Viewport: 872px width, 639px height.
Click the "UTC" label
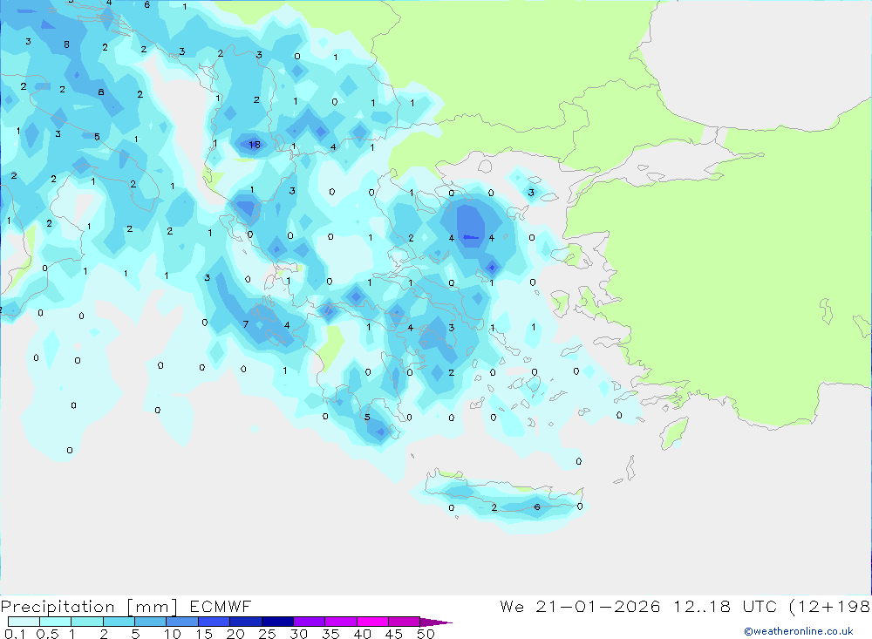point(760,606)
